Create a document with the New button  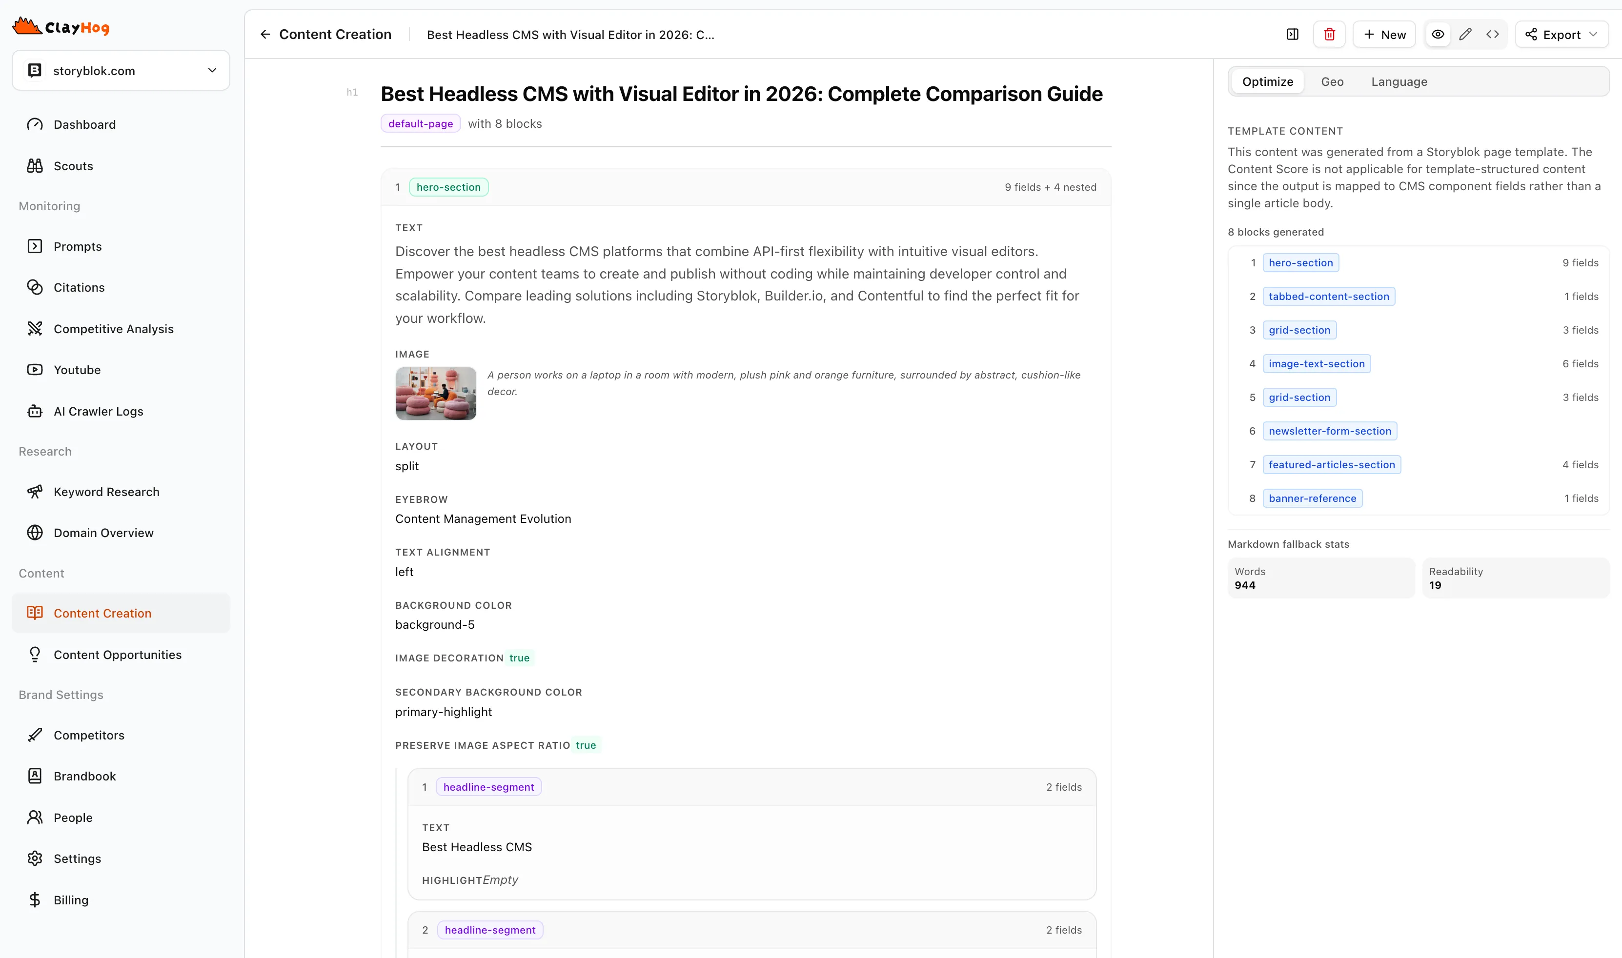[1384, 34]
